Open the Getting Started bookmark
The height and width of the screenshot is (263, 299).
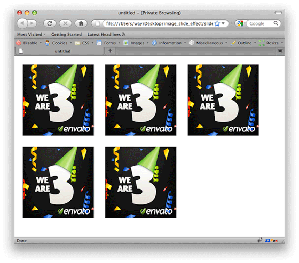pyautogui.click(x=66, y=35)
